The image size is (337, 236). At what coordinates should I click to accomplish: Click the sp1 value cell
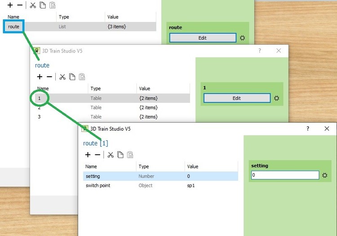click(191, 186)
